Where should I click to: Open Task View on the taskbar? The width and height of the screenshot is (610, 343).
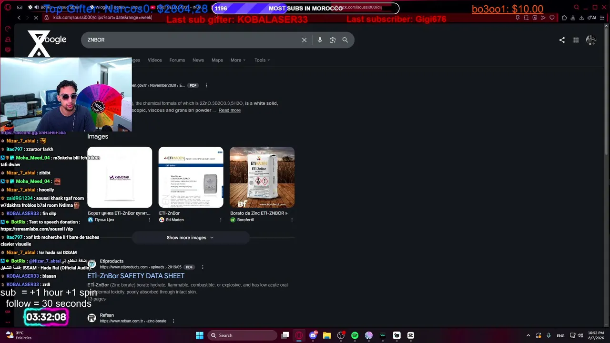point(285,335)
